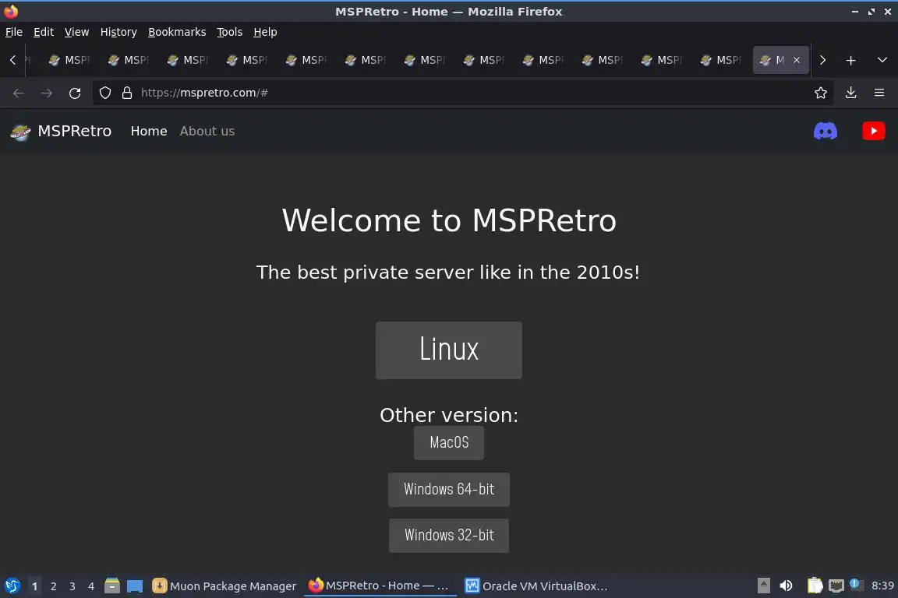The image size is (898, 598).
Task: Switch to workspace 1
Action: pyautogui.click(x=34, y=586)
